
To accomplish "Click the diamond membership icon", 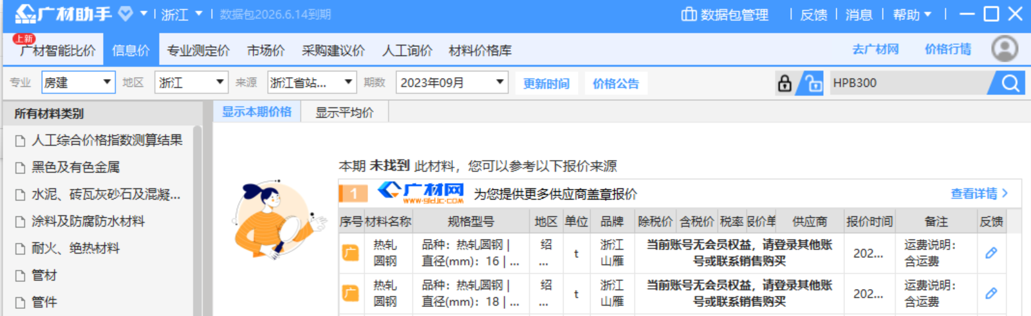I will [x=125, y=13].
